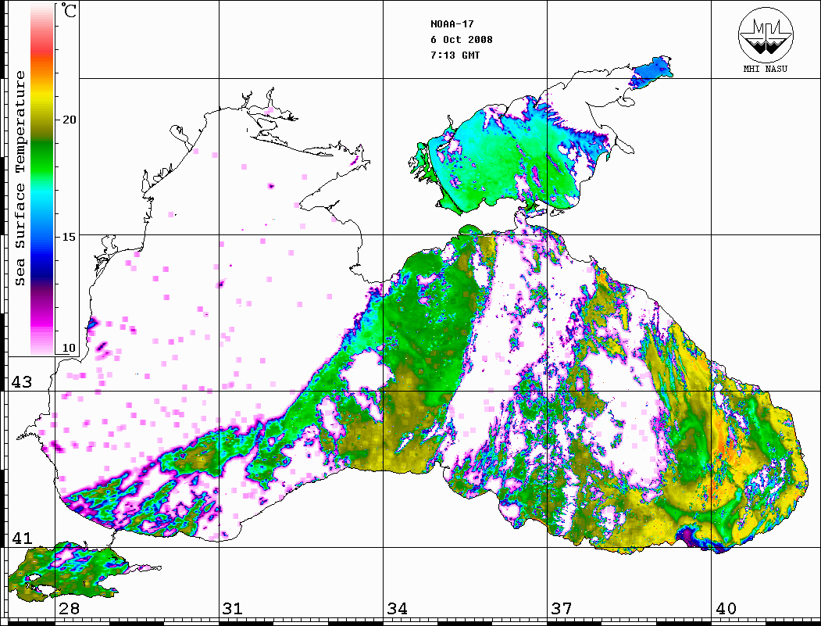821x626 pixels.
Task: Click the 15 mark on temperature scale
Action: pyautogui.click(x=69, y=237)
